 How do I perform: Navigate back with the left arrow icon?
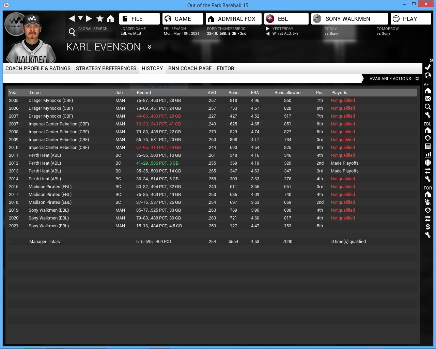(x=72, y=19)
